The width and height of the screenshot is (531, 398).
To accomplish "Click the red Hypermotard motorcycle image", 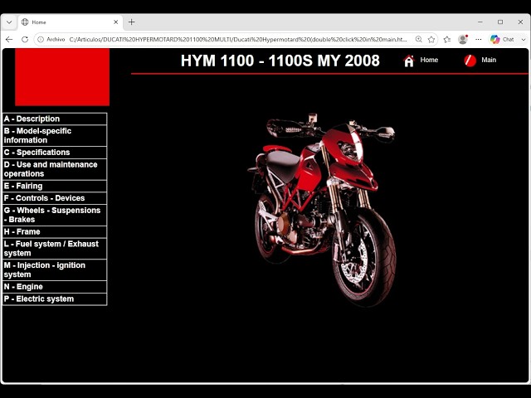I will [322, 210].
